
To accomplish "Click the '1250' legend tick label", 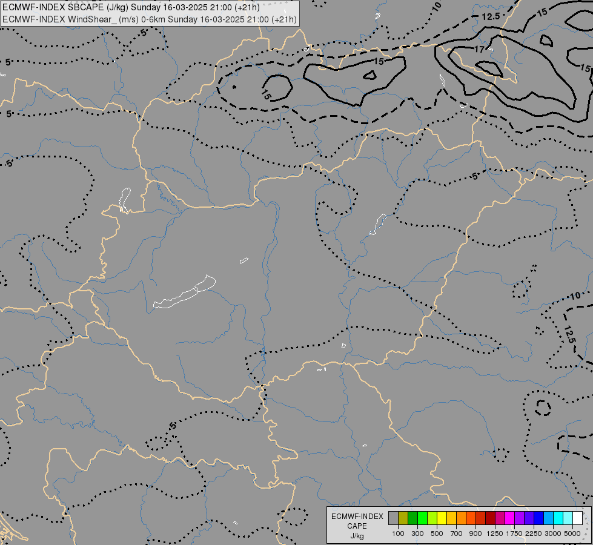I will [495, 533].
